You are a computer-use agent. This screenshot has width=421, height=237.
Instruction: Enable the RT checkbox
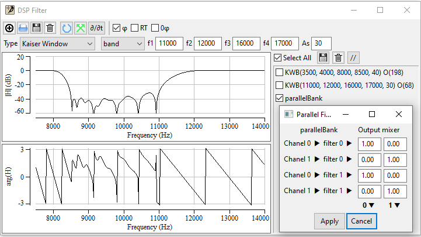(135, 28)
